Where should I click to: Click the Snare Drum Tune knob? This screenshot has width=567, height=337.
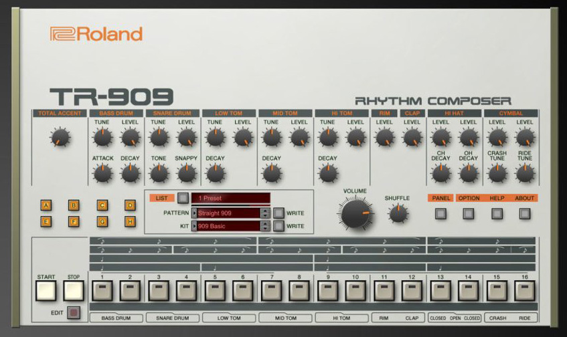pyautogui.click(x=159, y=138)
